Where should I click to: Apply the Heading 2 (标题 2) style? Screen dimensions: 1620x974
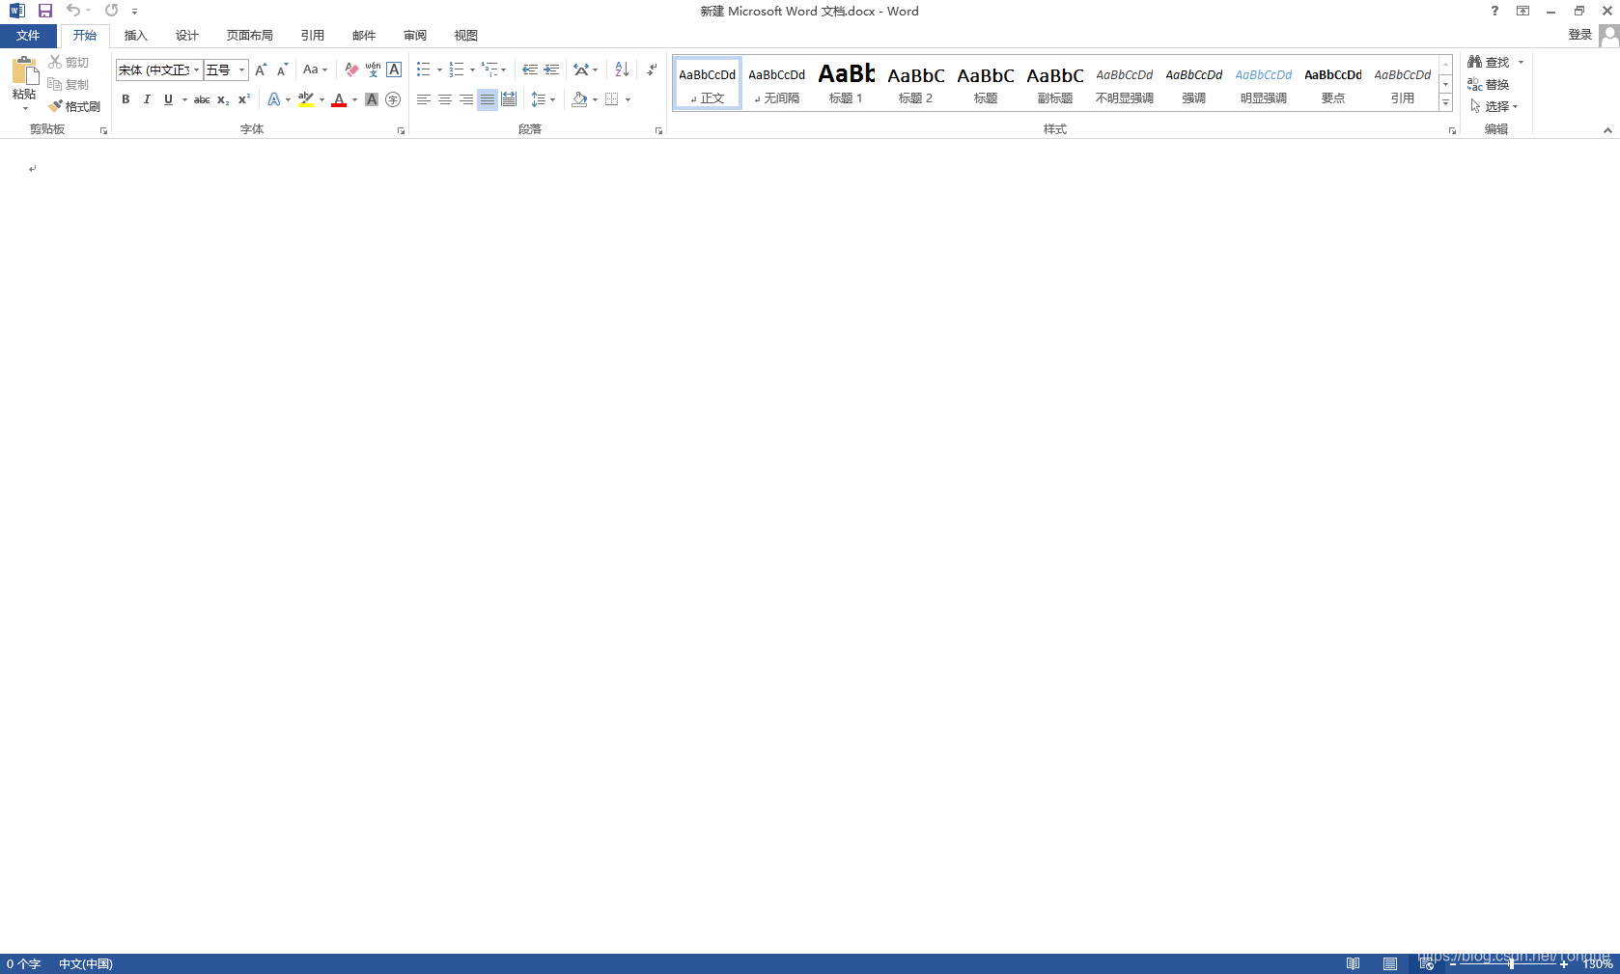(x=915, y=83)
